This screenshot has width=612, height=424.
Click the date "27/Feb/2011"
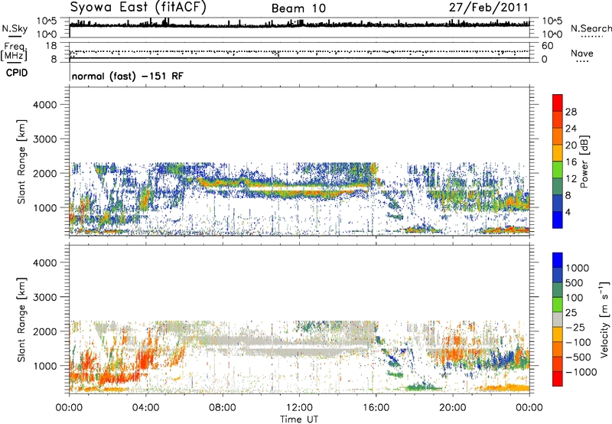[488, 8]
